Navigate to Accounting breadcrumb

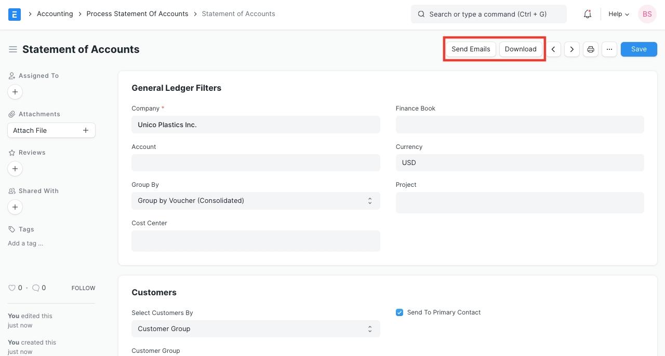coord(55,14)
